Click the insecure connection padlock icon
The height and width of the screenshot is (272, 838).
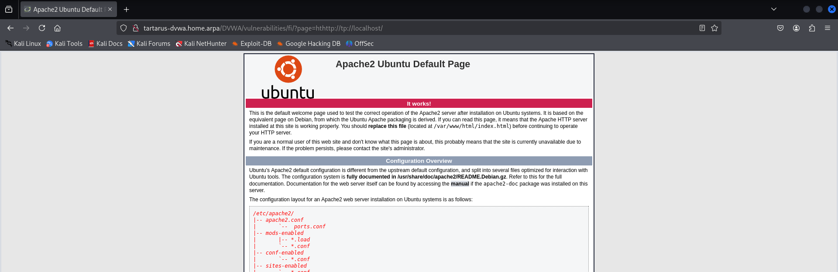pyautogui.click(x=136, y=28)
